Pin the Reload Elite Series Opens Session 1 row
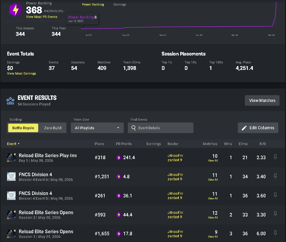Image resolution: width=286 pixels, height=242 pixels. (x=275, y=233)
